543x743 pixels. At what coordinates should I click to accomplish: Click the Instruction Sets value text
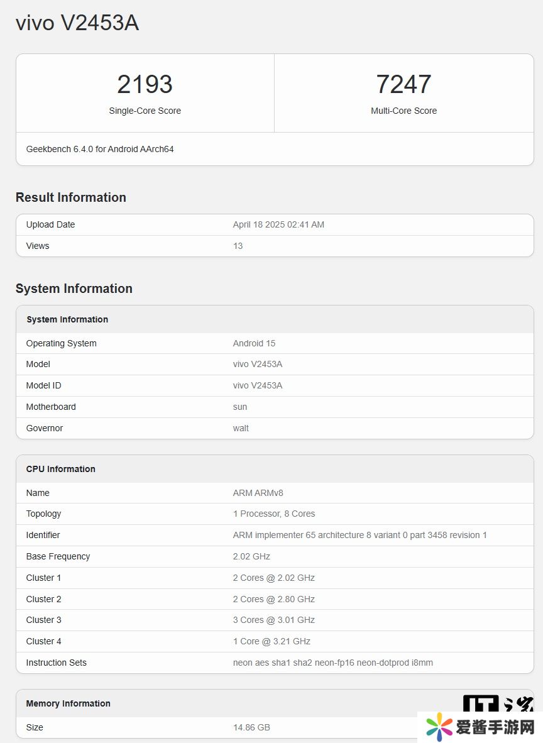pyautogui.click(x=332, y=663)
